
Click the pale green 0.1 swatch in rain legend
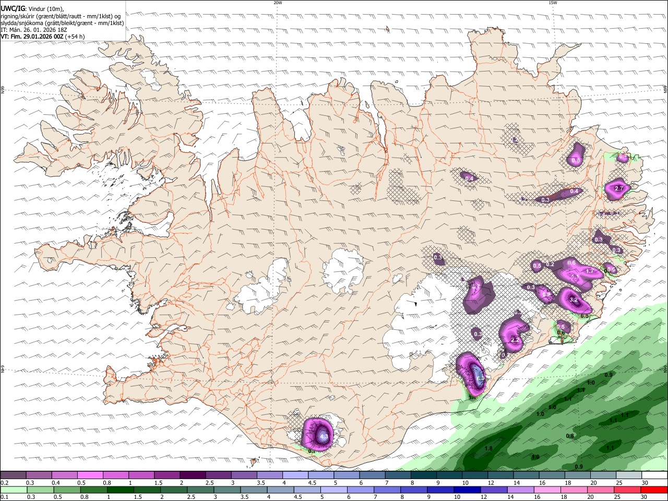tap(14, 490)
